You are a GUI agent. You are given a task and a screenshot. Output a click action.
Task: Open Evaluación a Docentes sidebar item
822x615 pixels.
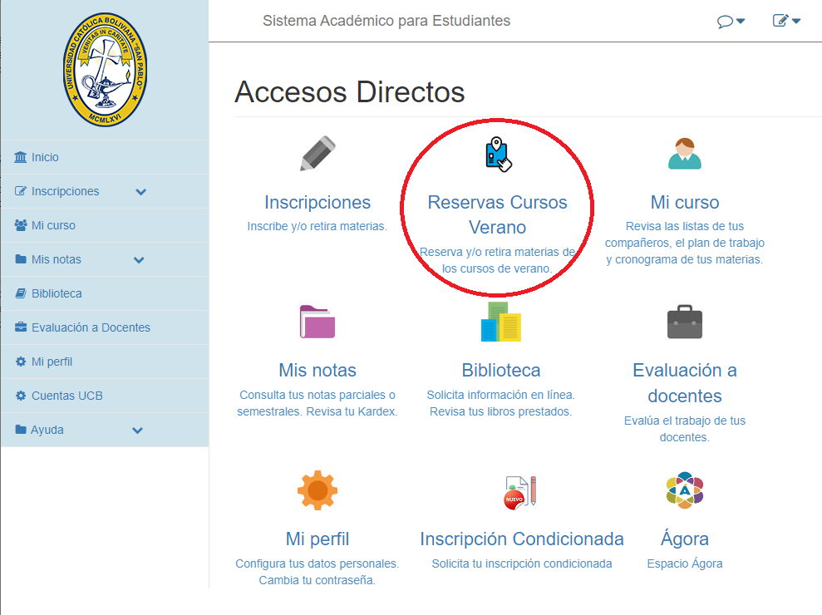[x=91, y=327]
